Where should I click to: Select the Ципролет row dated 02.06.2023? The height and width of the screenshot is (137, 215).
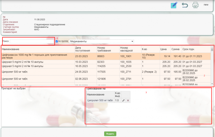coord(38,79)
